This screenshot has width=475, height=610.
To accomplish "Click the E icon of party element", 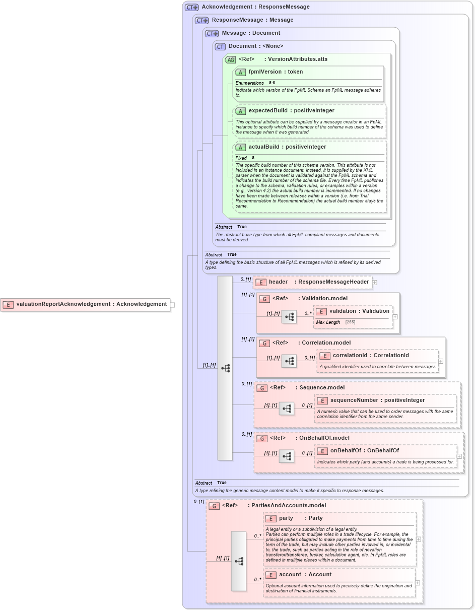I will coord(271,518).
